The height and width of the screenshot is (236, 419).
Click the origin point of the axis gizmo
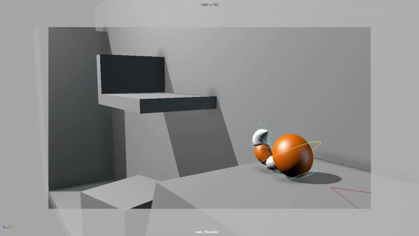pos(8,227)
